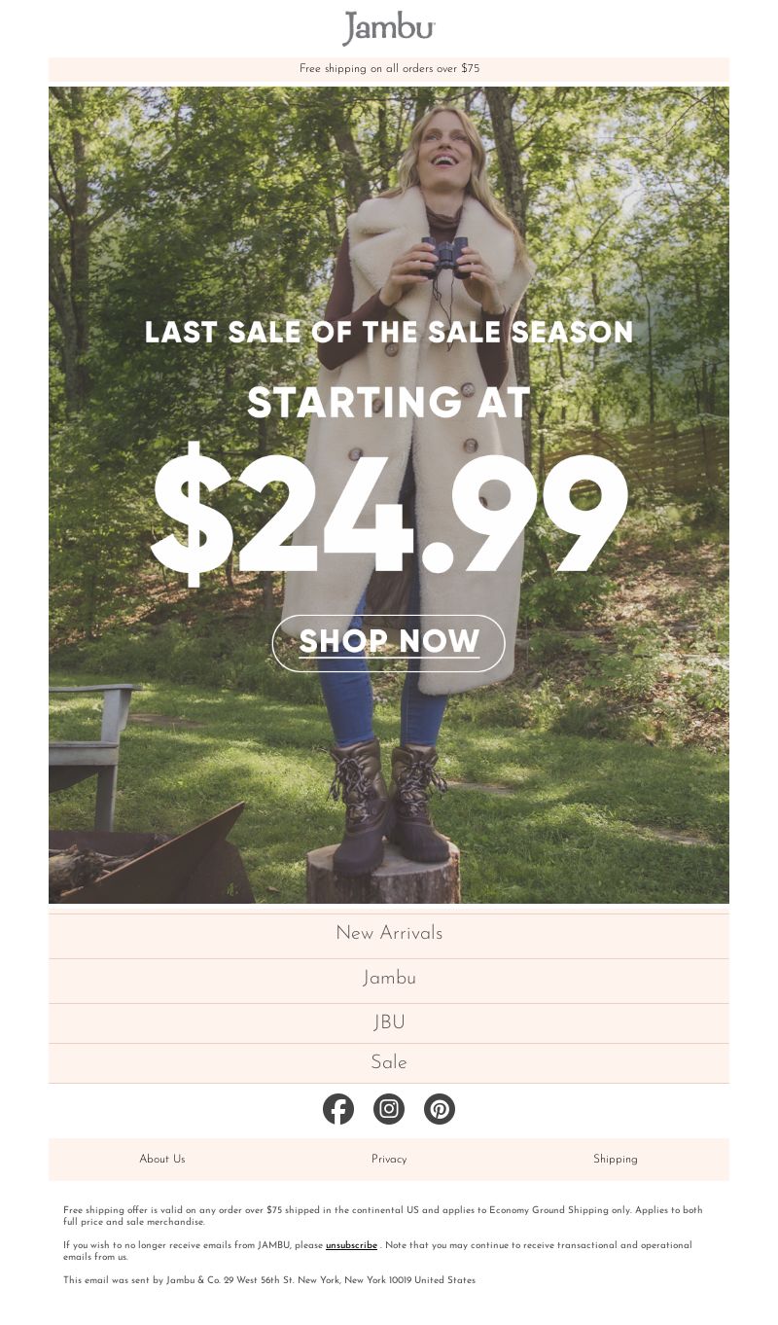Open the Shipping footer link
Image resolution: width=778 pixels, height=1325 pixels.
(x=616, y=1160)
